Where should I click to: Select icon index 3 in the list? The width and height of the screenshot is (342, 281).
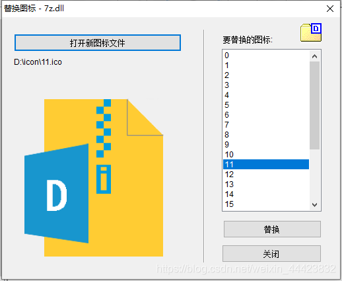point(266,85)
